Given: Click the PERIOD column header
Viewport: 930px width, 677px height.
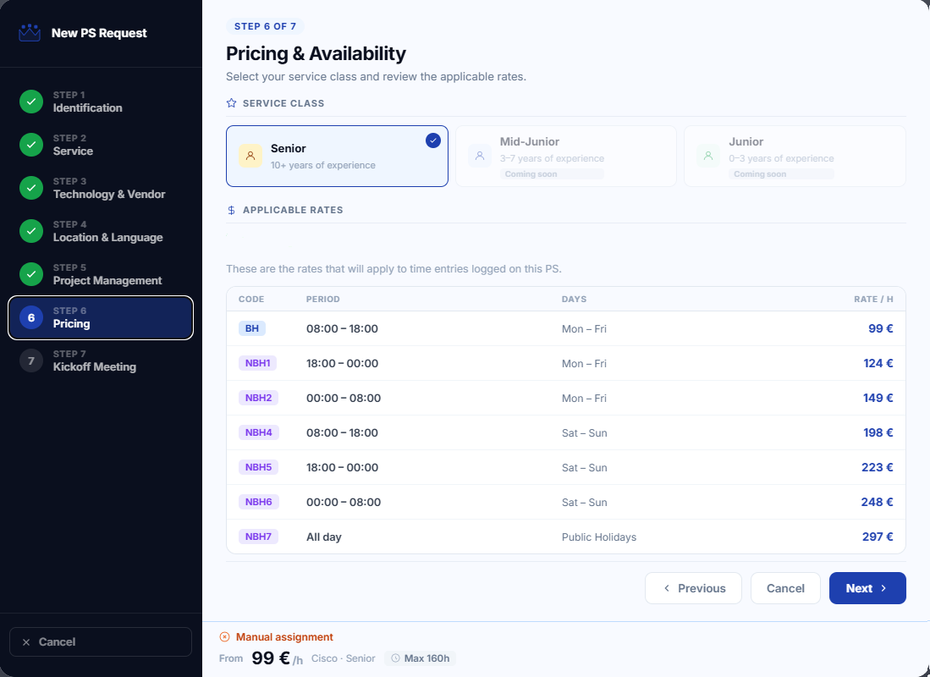Looking at the screenshot, I should tap(323, 299).
